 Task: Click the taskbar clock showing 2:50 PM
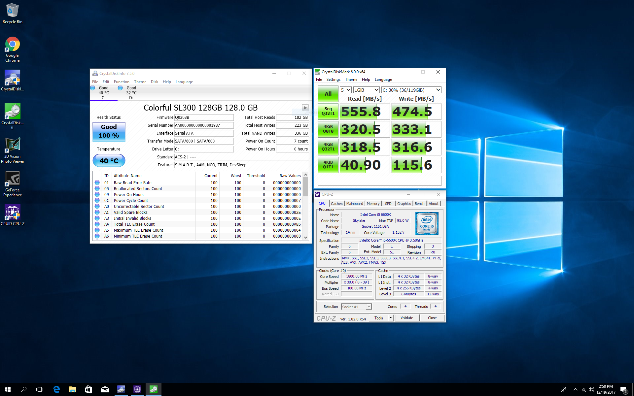(x=606, y=389)
